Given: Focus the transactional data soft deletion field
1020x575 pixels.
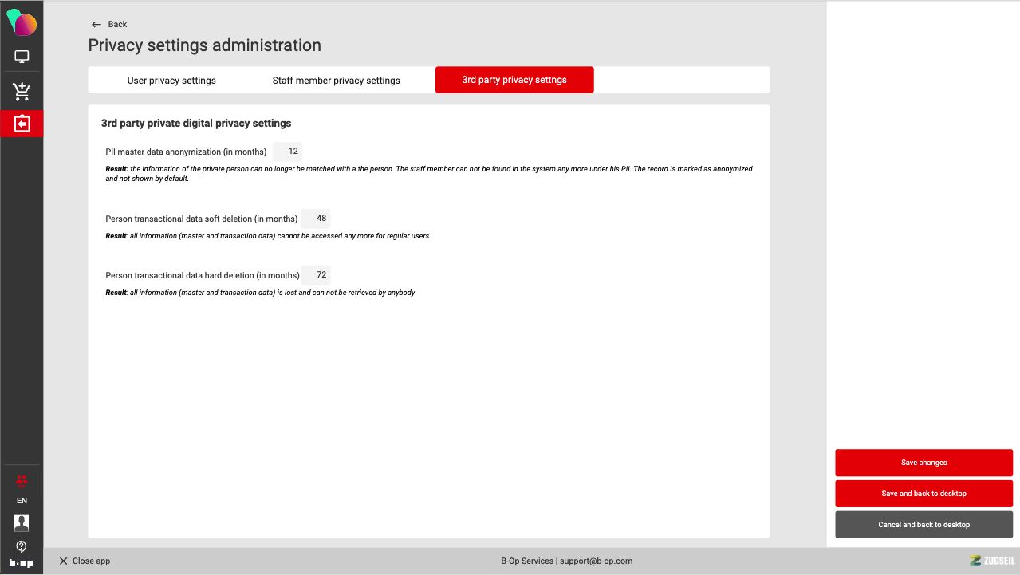Looking at the screenshot, I should click(x=316, y=219).
